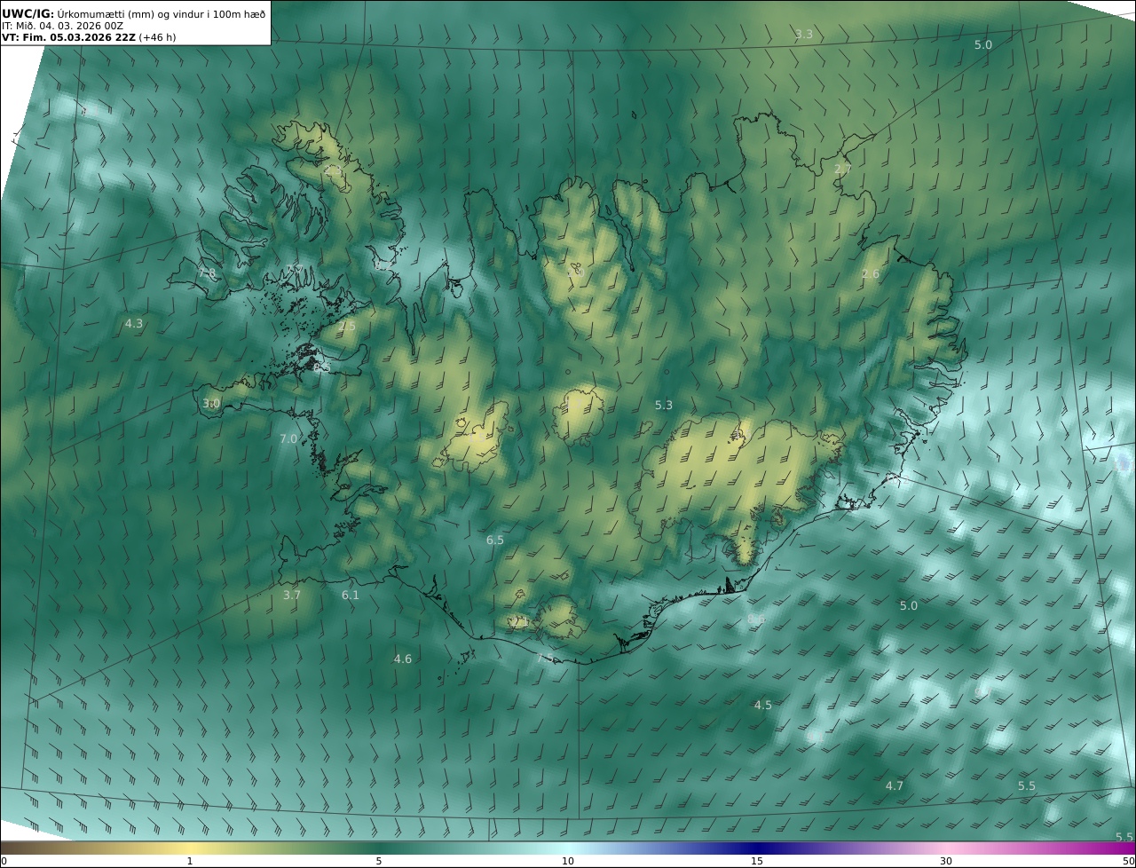Click the 5.3 value label on the map
The height and width of the screenshot is (868, 1136).
(664, 406)
